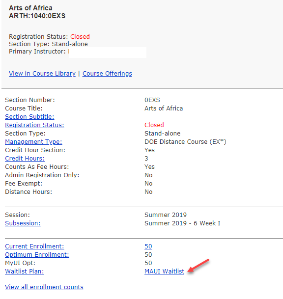
Task: Click the Optimum Enrollment: link
Action: [37, 255]
